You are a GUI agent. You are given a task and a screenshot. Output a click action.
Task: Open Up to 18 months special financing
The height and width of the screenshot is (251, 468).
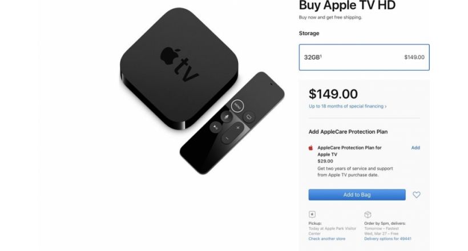tap(348, 106)
